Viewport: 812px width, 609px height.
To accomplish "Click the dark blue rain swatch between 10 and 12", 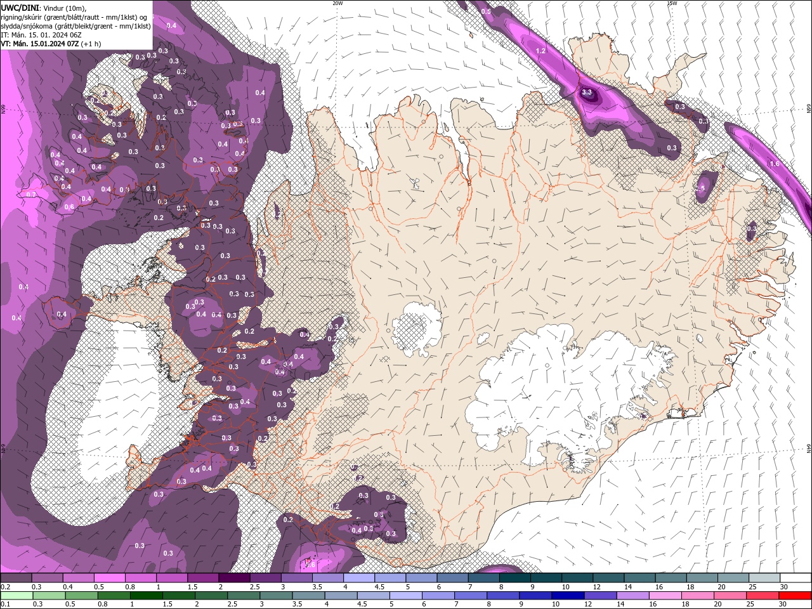I will point(568,596).
